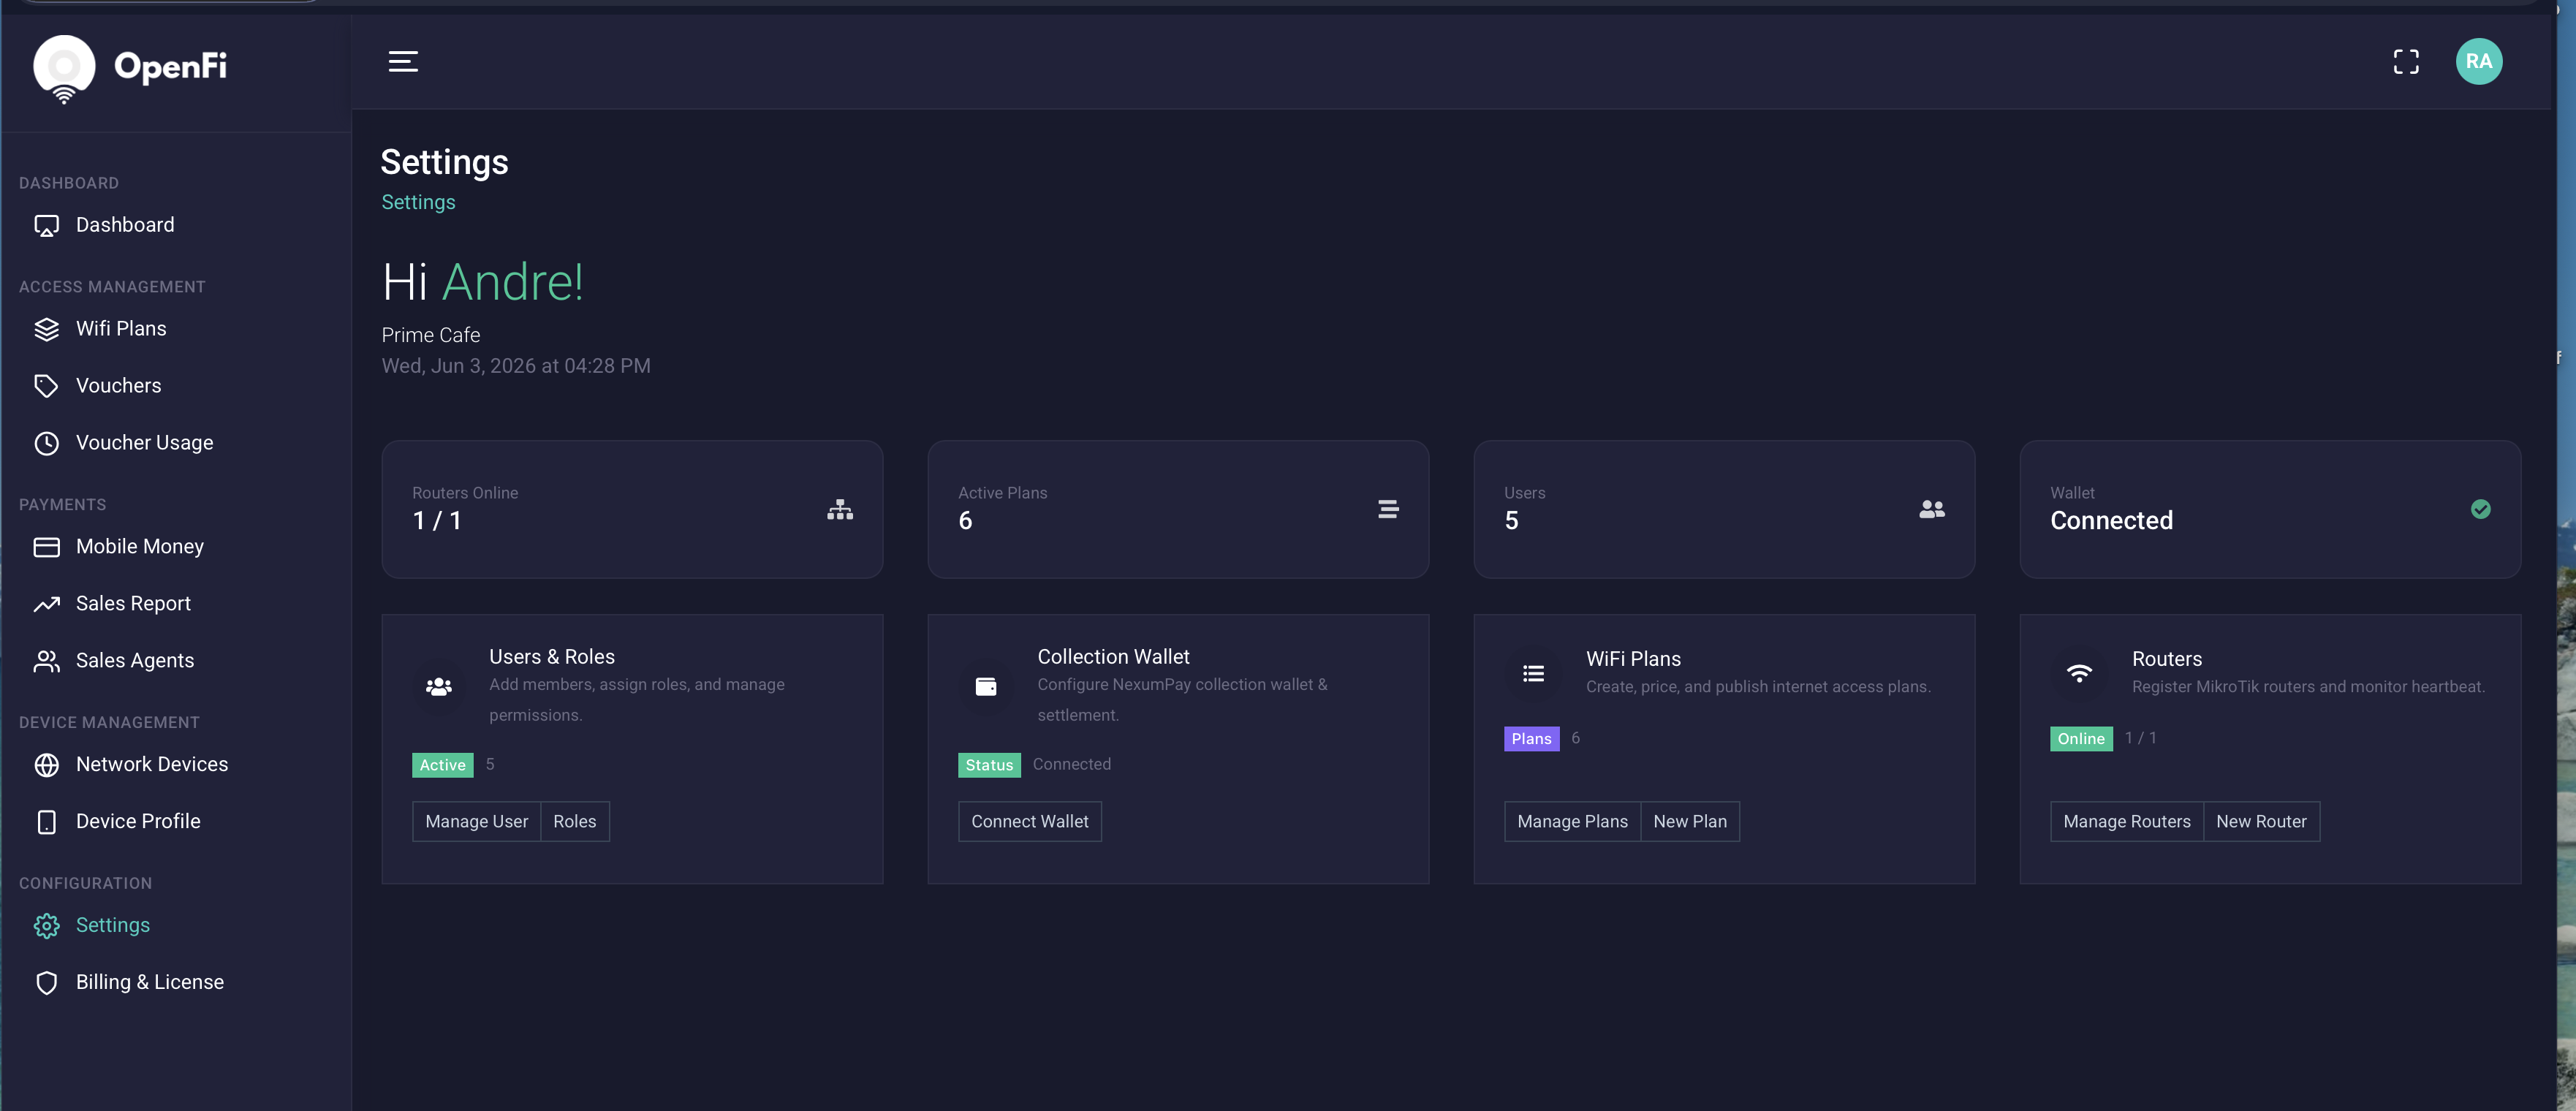This screenshot has height=1111, width=2576.
Task: Click the Collection Wallet card title
Action: pyautogui.click(x=1113, y=657)
